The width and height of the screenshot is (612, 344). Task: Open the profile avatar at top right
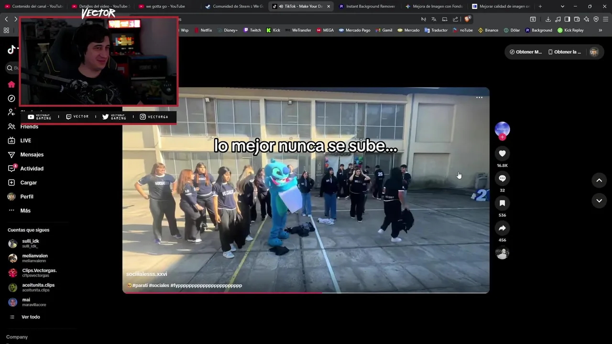point(594,52)
